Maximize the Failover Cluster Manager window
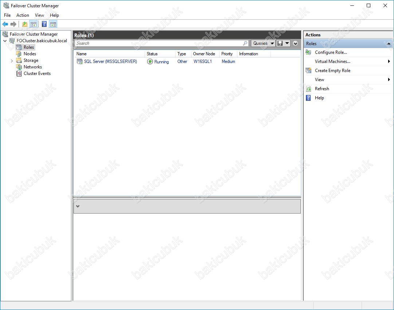394x310 pixels. (x=369, y=5)
